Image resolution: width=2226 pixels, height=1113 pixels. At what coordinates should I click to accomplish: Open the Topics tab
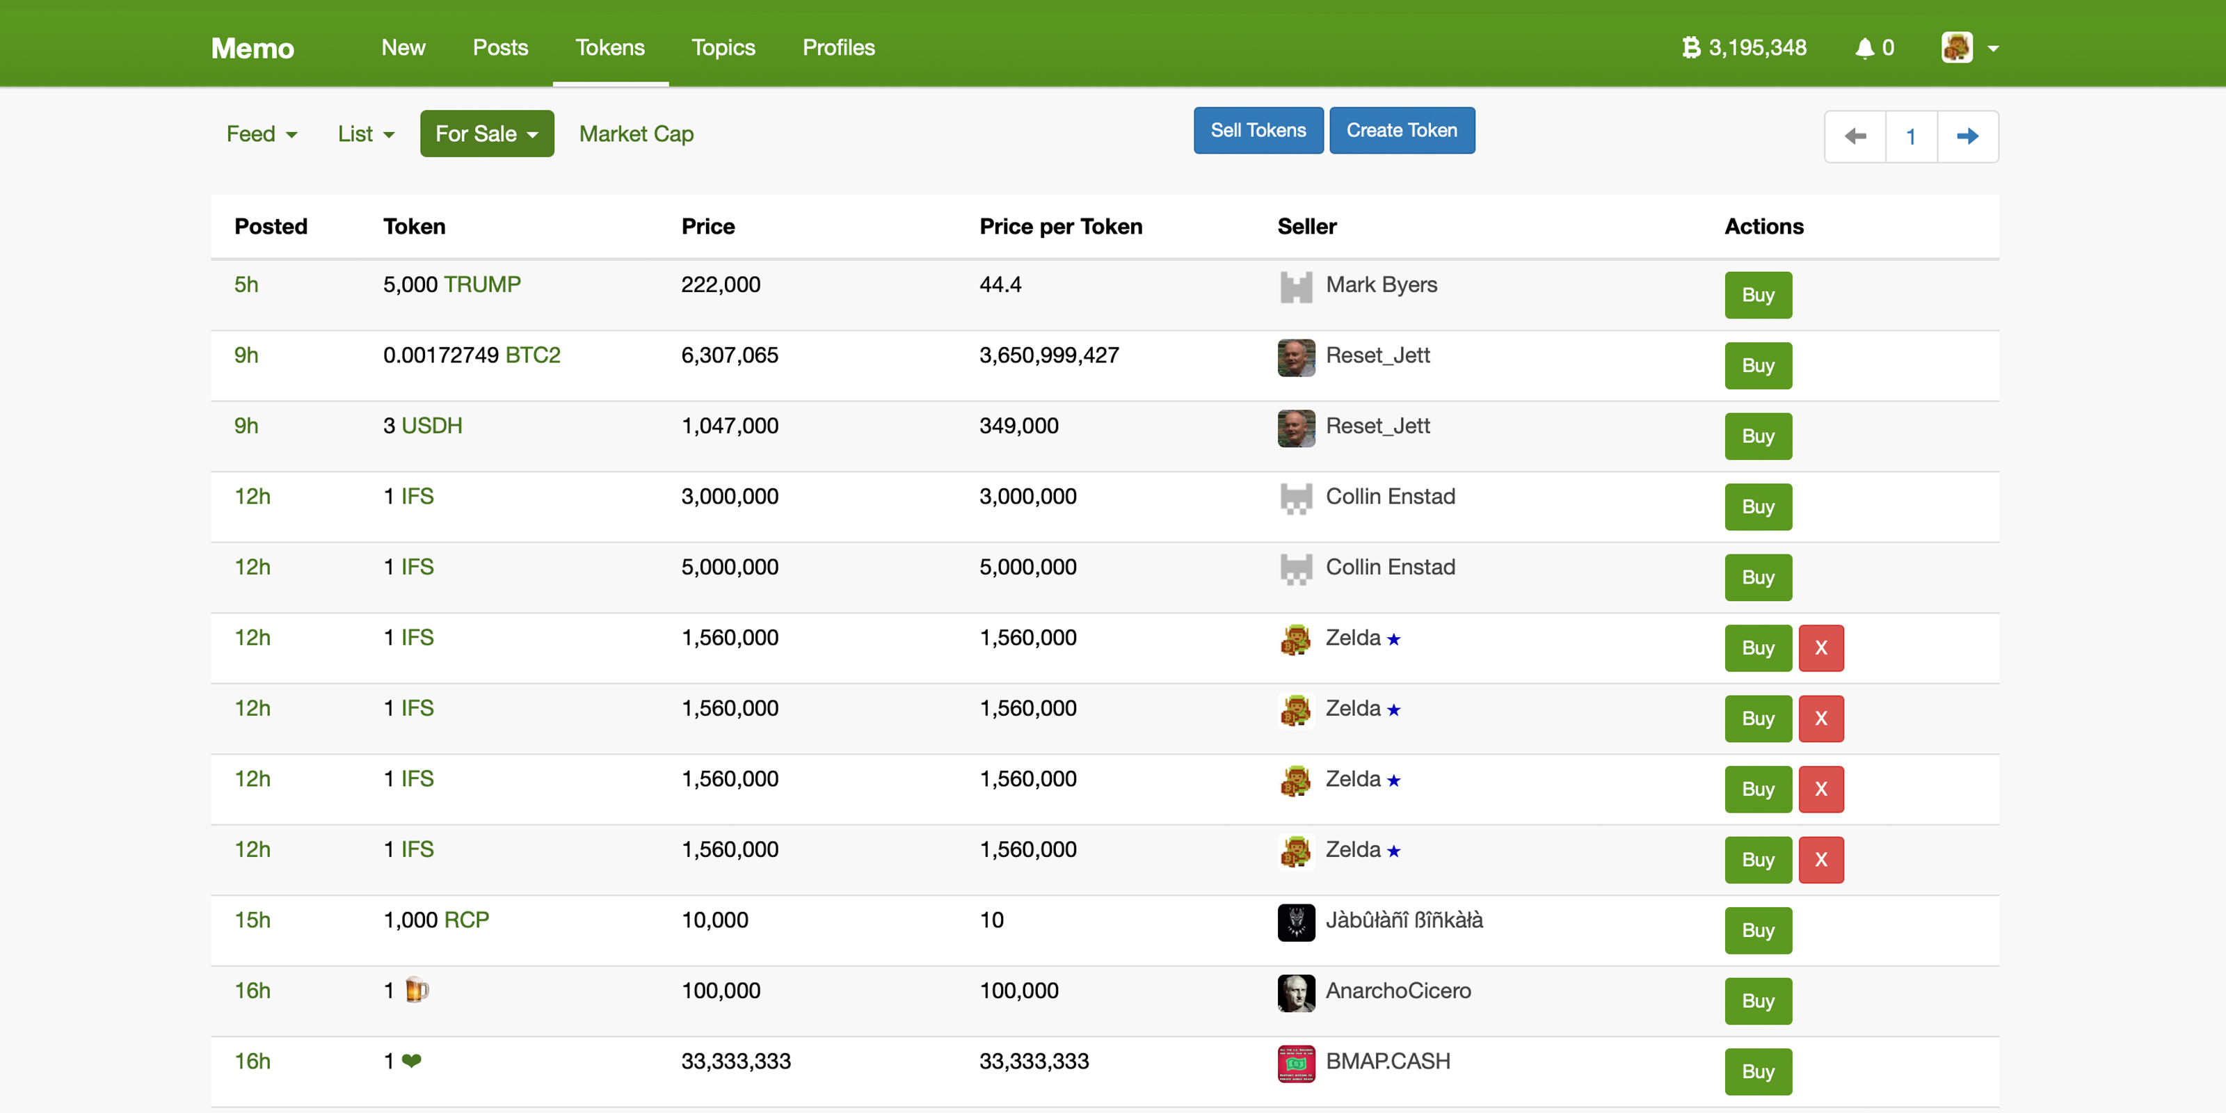[x=723, y=47]
